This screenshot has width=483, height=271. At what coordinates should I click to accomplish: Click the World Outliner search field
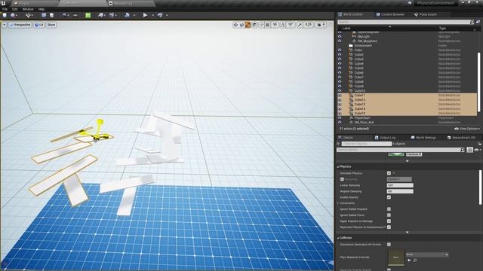tap(404, 22)
